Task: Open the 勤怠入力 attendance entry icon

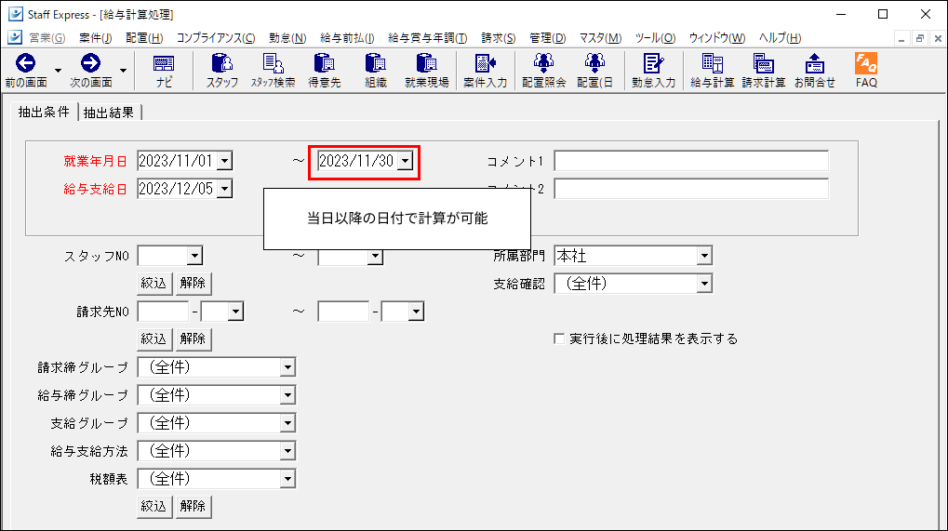Action: pyautogui.click(x=653, y=63)
